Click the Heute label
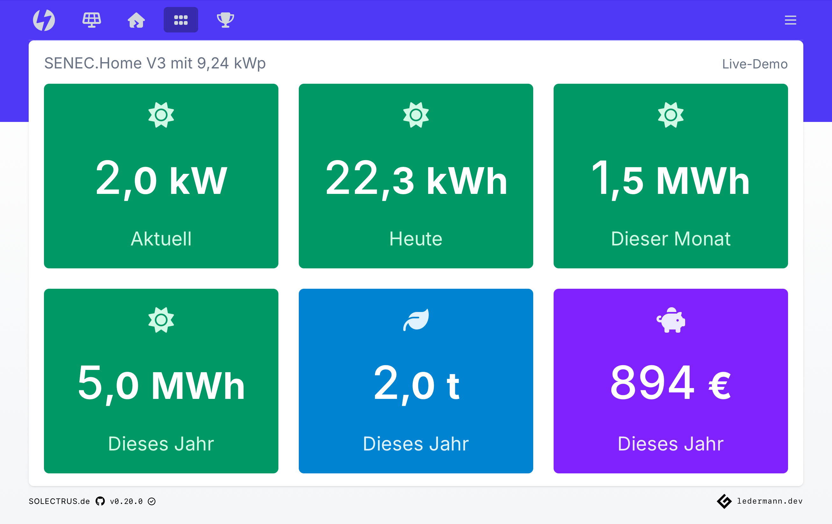 416,239
